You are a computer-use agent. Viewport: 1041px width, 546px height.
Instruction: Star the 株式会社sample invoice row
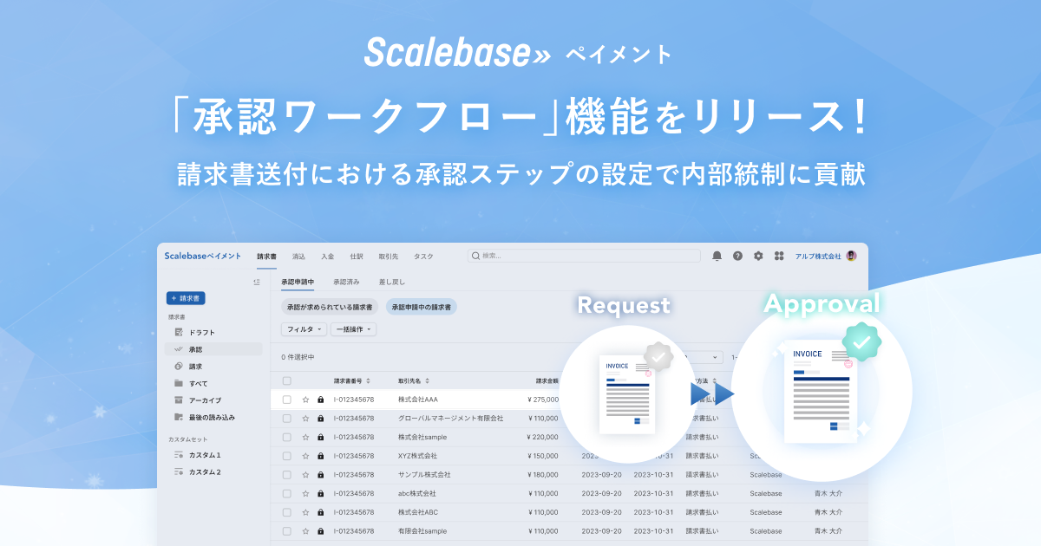(305, 437)
